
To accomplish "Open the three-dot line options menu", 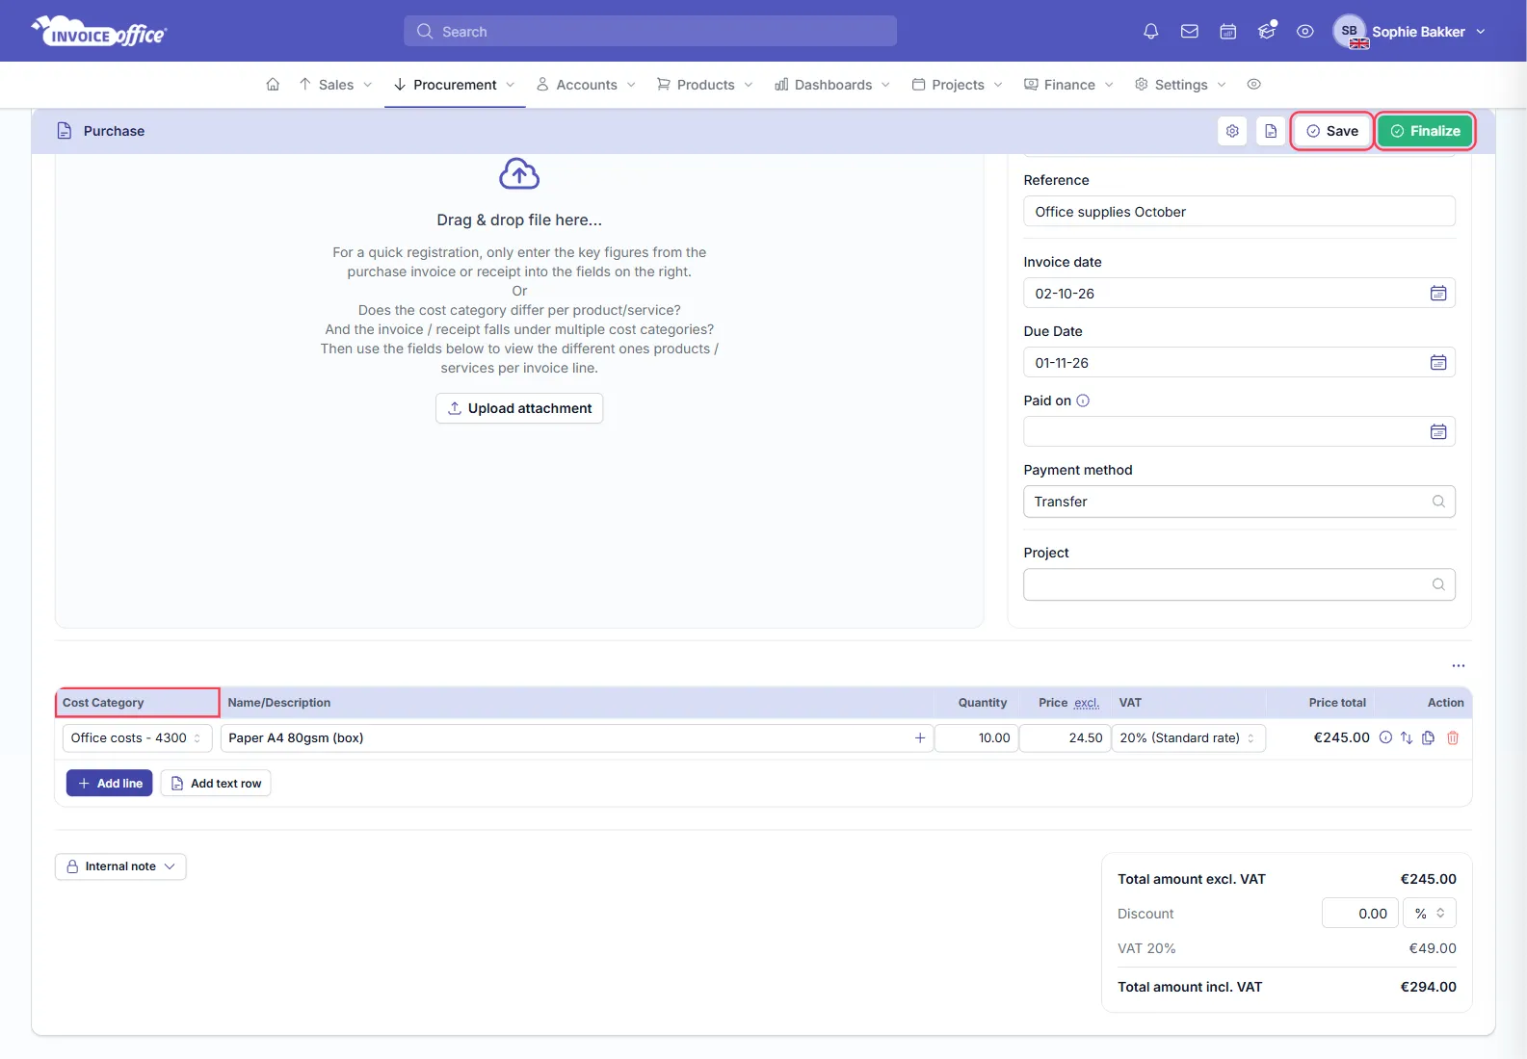I will point(1459,666).
